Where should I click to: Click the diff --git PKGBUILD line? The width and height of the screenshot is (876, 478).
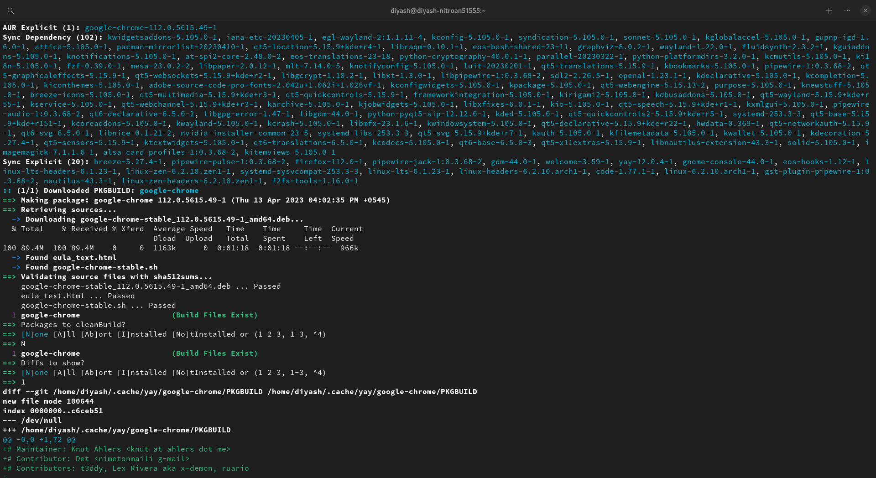[x=240, y=392]
